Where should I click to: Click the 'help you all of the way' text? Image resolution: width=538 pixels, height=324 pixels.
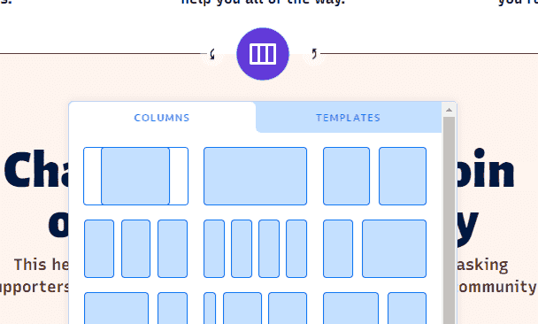click(x=263, y=3)
